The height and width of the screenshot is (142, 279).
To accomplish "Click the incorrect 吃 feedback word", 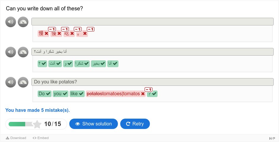I will click(69, 33).
